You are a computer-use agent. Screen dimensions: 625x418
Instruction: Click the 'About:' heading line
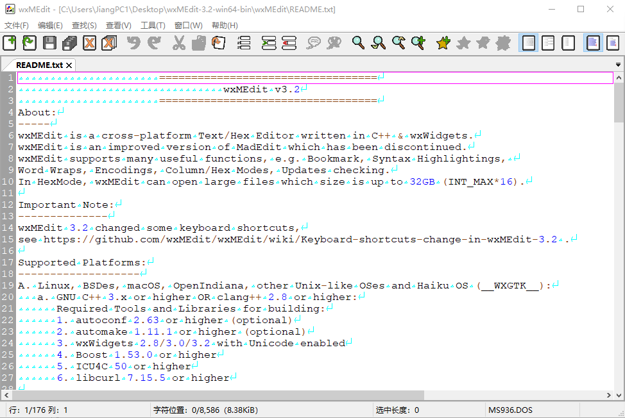click(x=37, y=112)
